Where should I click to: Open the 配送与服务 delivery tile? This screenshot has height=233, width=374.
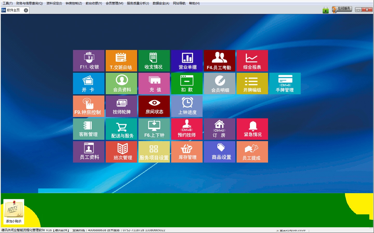point(121,129)
